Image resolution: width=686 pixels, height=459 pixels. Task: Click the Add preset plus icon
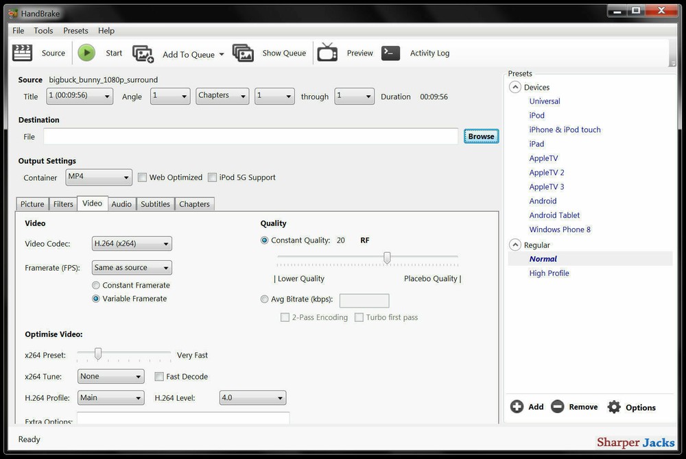click(517, 406)
